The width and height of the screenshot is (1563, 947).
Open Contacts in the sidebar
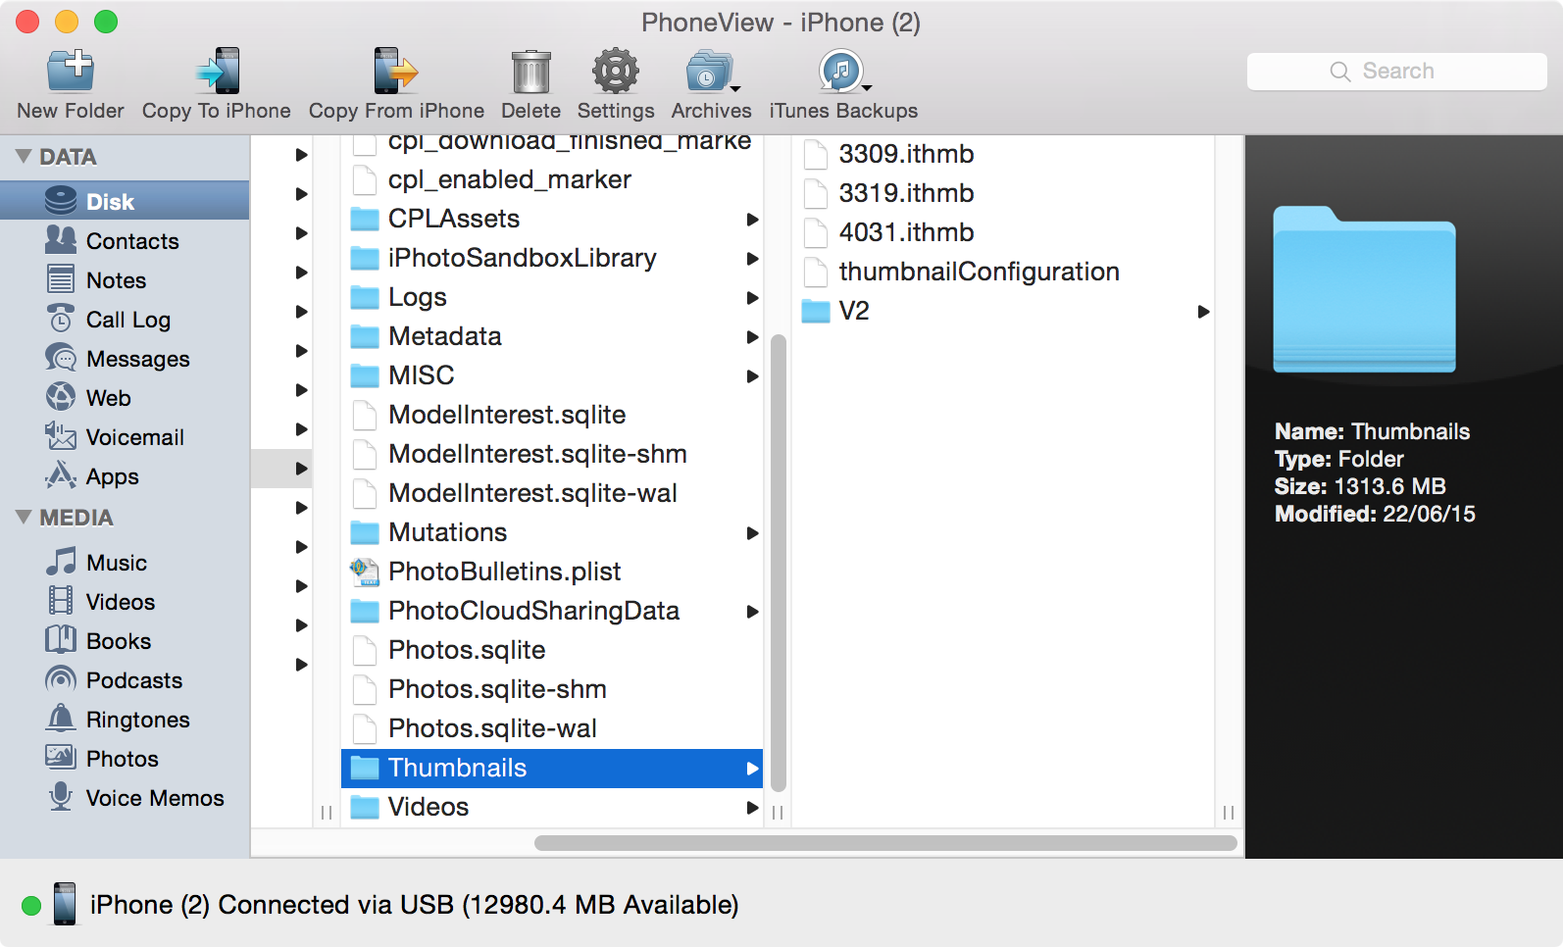(125, 241)
